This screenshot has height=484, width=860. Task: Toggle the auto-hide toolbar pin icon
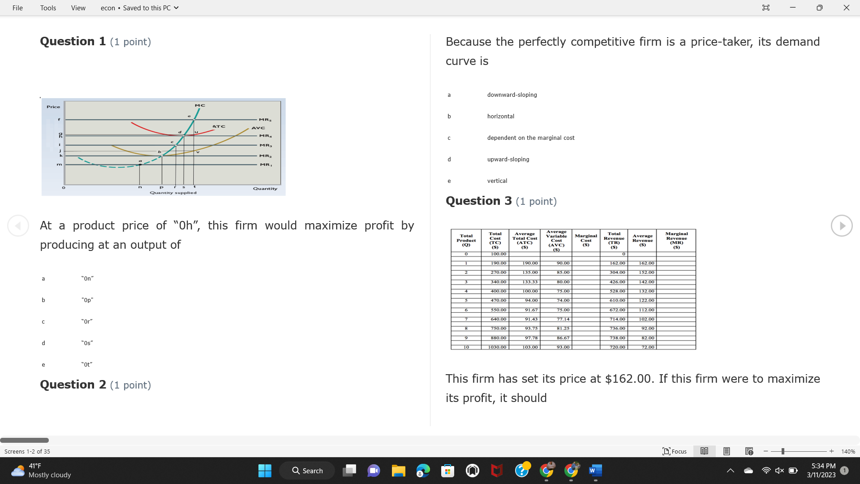coord(765,8)
